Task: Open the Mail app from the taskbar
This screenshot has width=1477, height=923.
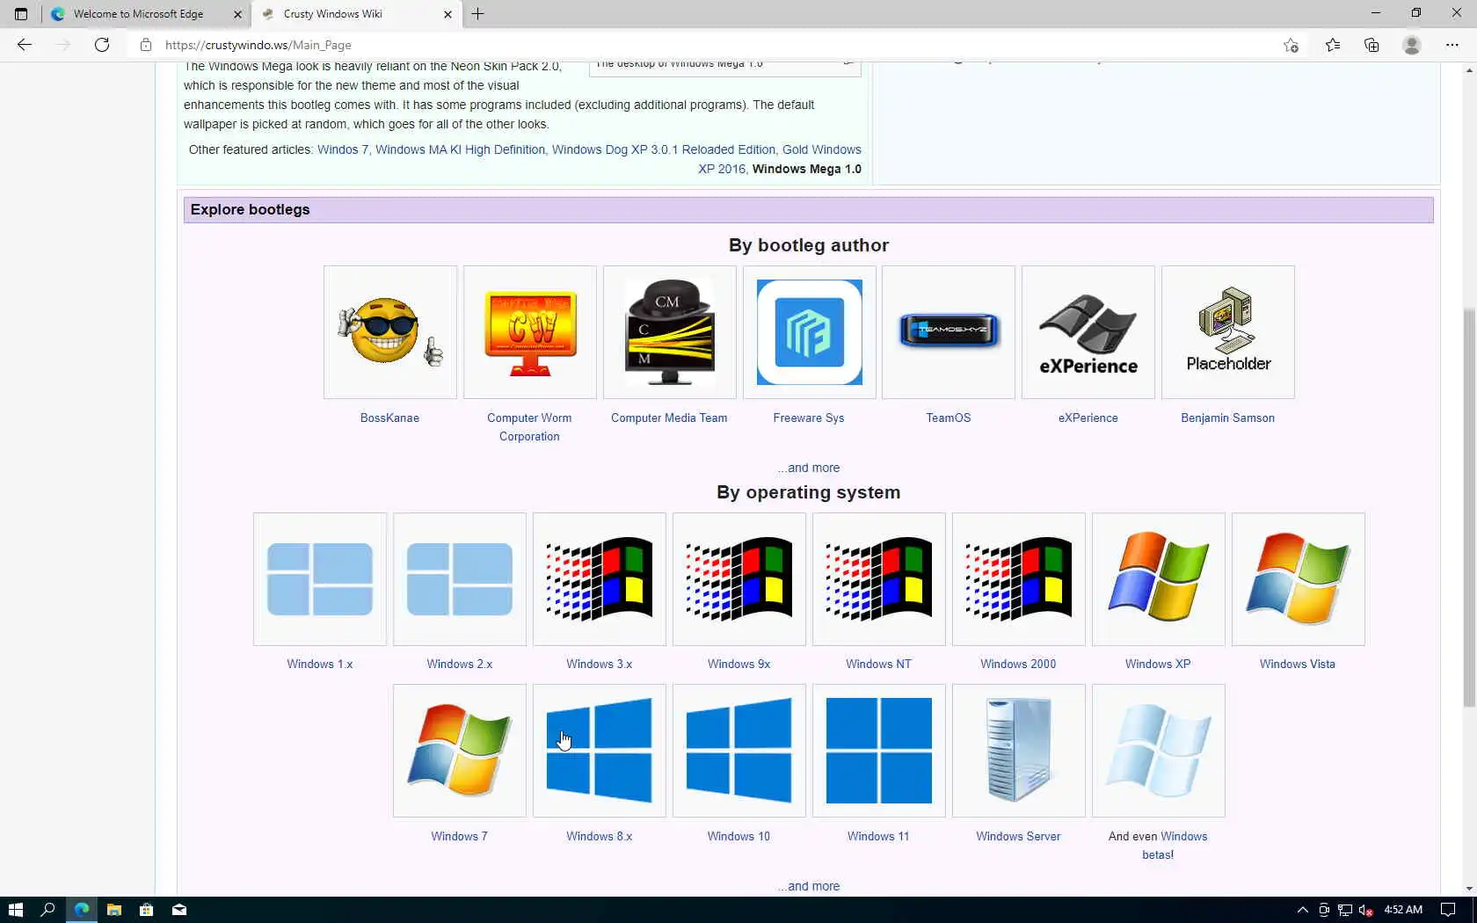Action: (179, 910)
